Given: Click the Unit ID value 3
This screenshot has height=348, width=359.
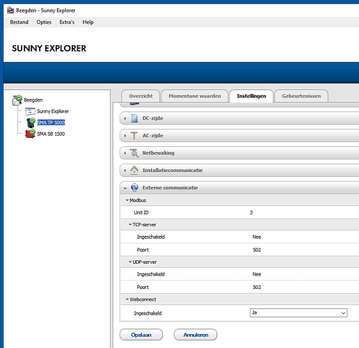Looking at the screenshot, I should point(251,212).
